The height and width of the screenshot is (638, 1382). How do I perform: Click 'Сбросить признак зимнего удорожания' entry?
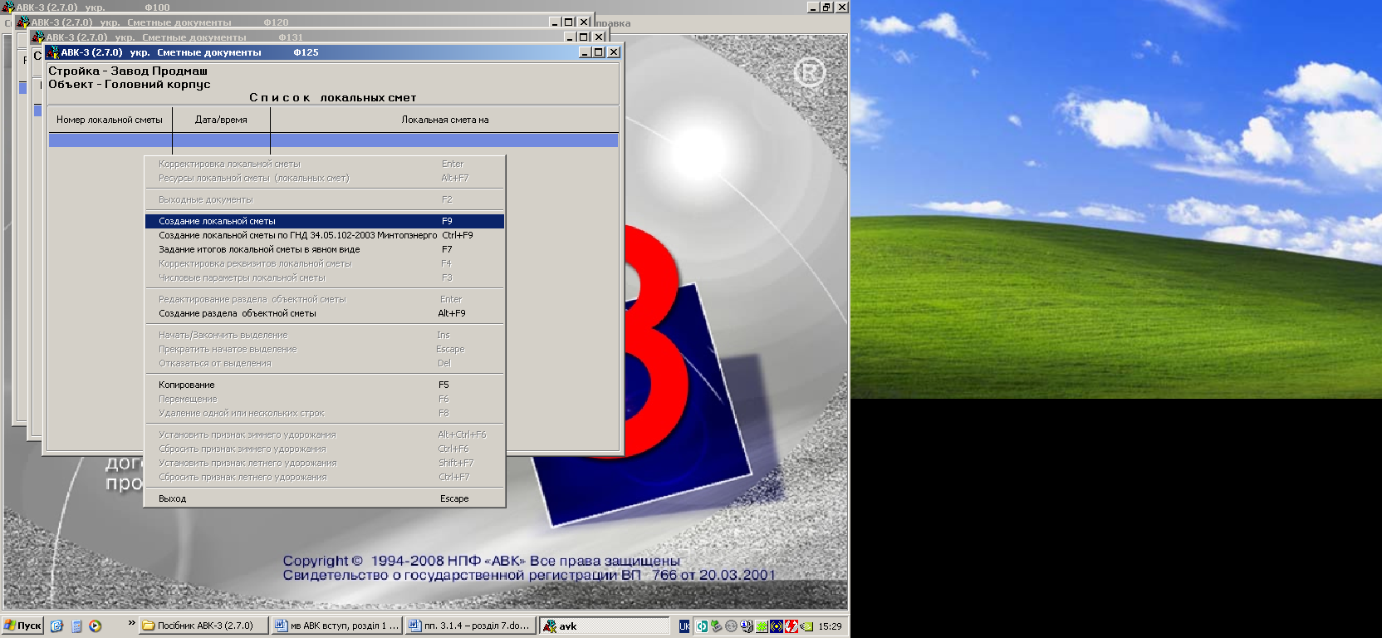pyautogui.click(x=324, y=449)
